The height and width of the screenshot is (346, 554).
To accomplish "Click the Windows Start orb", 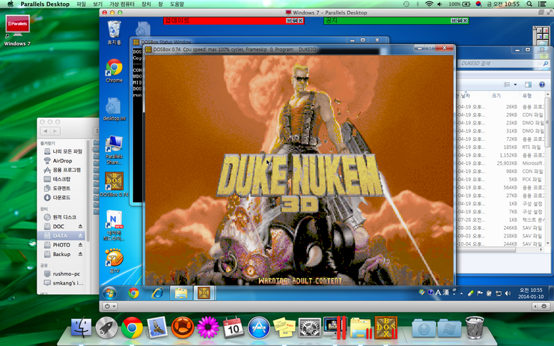I will 109,293.
